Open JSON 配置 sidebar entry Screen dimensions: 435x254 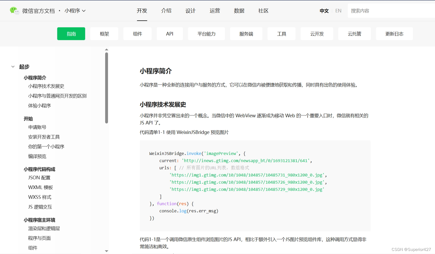[39, 178]
